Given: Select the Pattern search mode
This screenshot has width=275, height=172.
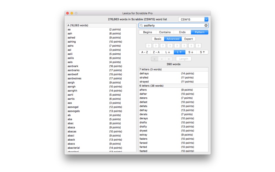Looking at the screenshot, I should pyautogui.click(x=200, y=32).
